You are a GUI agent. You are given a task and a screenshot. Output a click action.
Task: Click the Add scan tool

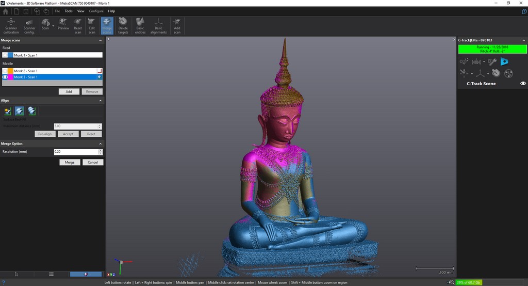point(177,26)
